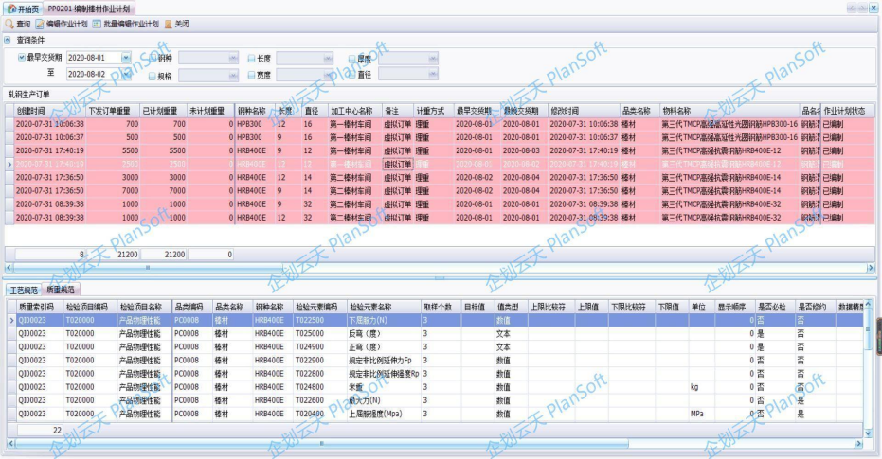Click the 编辑作业计划 button label

point(66,25)
